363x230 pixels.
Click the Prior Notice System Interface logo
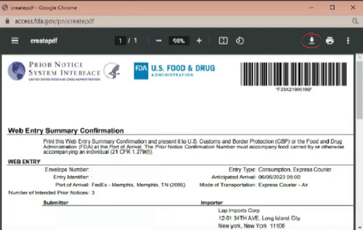click(54, 71)
